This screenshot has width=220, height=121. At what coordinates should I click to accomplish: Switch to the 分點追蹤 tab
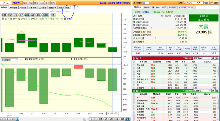tap(172, 7)
